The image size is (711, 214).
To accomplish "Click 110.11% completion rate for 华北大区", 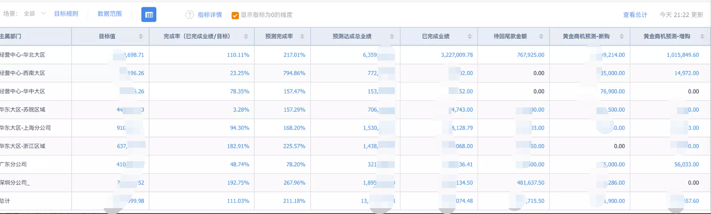I will [238, 55].
